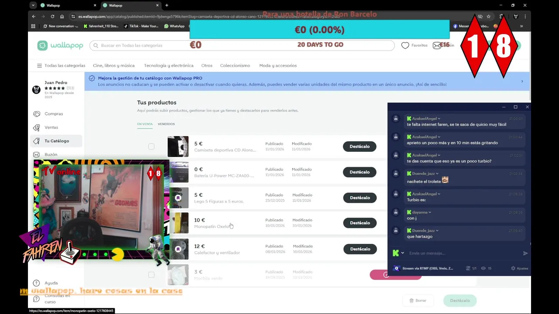
Task: Open Coleccionismo category
Action: pyautogui.click(x=235, y=65)
